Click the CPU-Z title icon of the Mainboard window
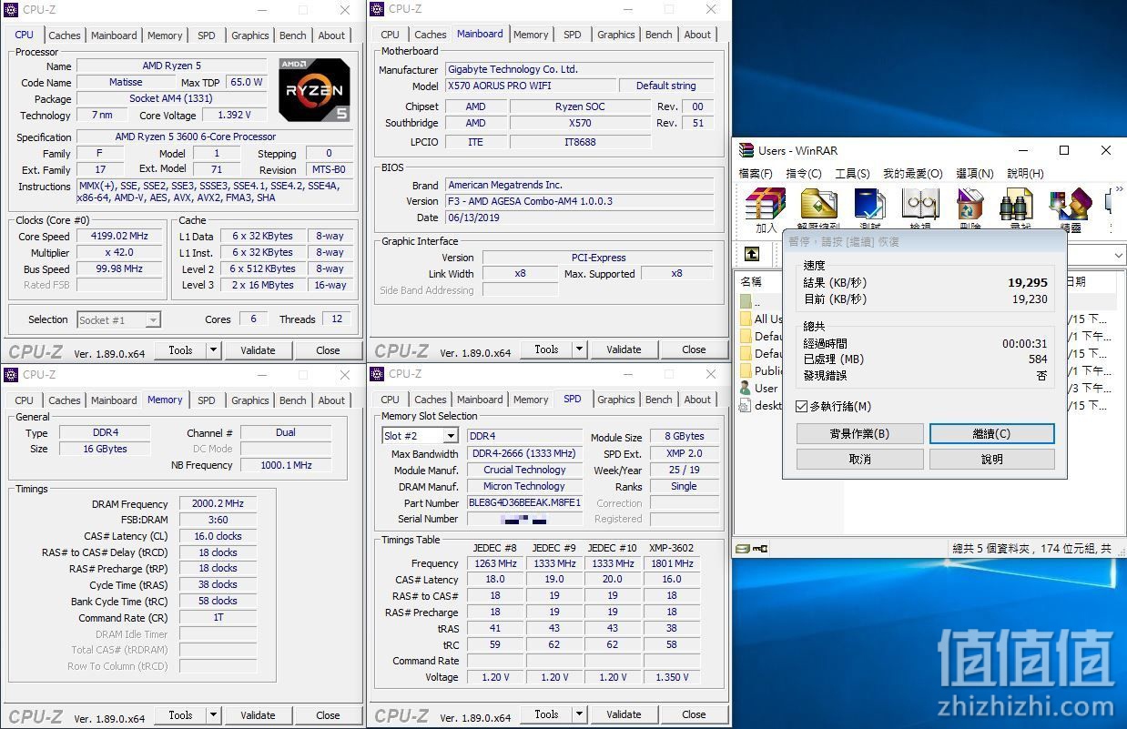Image resolution: width=1127 pixels, height=729 pixels. [x=377, y=9]
